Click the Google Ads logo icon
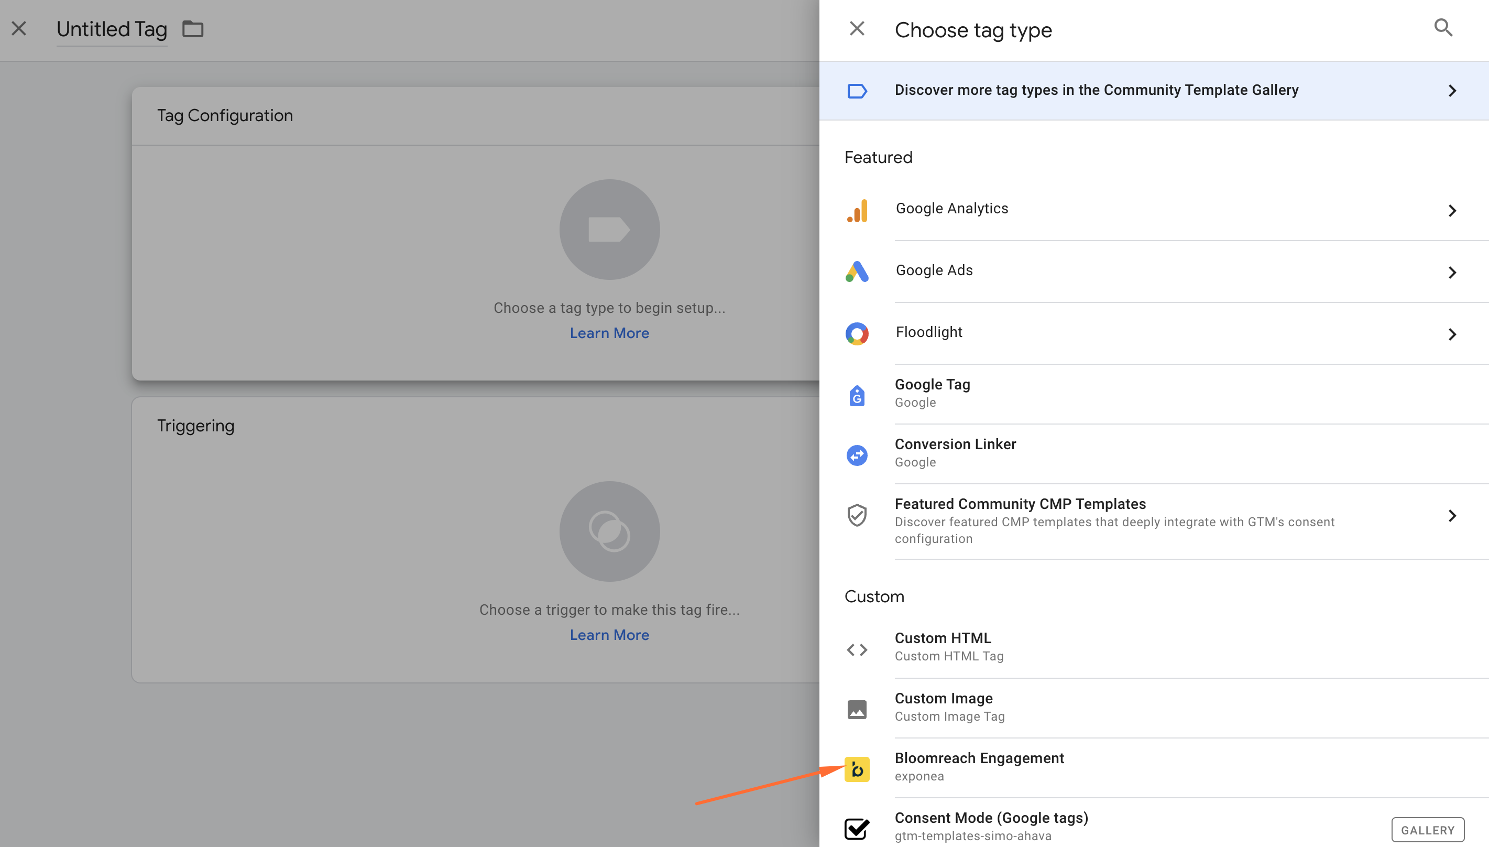Viewport: 1489px width, 847px height. (x=857, y=272)
